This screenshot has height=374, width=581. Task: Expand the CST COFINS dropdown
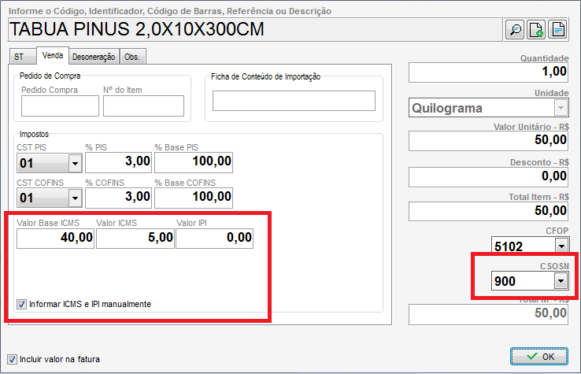click(75, 196)
